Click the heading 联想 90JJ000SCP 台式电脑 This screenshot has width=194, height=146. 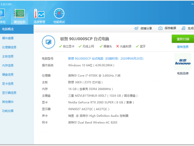tap(85, 39)
